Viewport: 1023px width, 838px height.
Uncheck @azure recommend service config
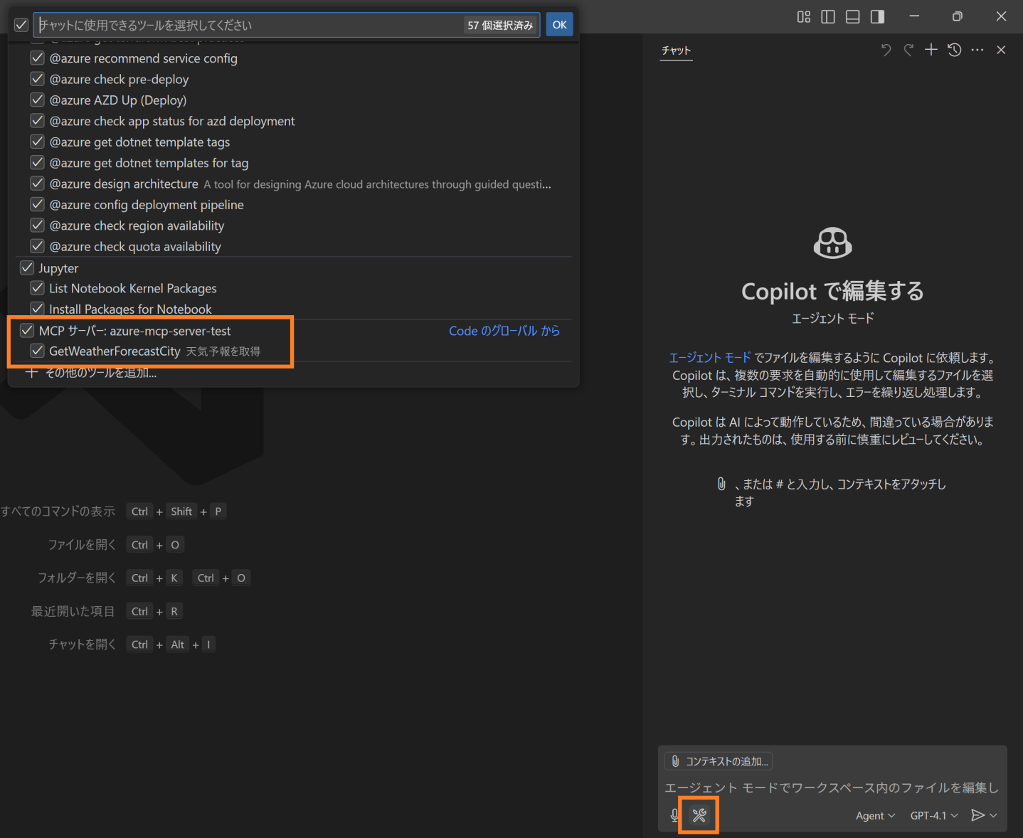(38, 58)
